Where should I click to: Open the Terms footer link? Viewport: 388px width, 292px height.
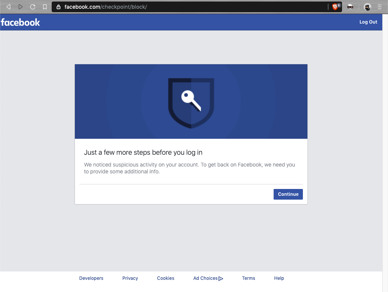pyautogui.click(x=249, y=278)
